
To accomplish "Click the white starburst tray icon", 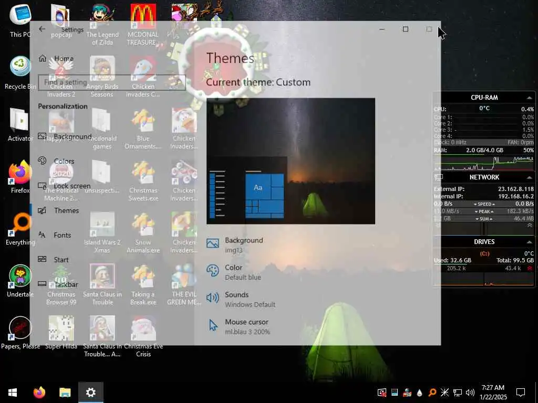I will pyautogui.click(x=444, y=393).
